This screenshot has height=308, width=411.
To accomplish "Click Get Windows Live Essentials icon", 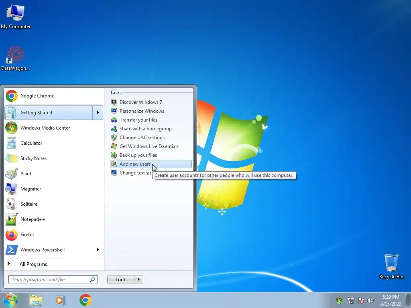I will [x=114, y=146].
